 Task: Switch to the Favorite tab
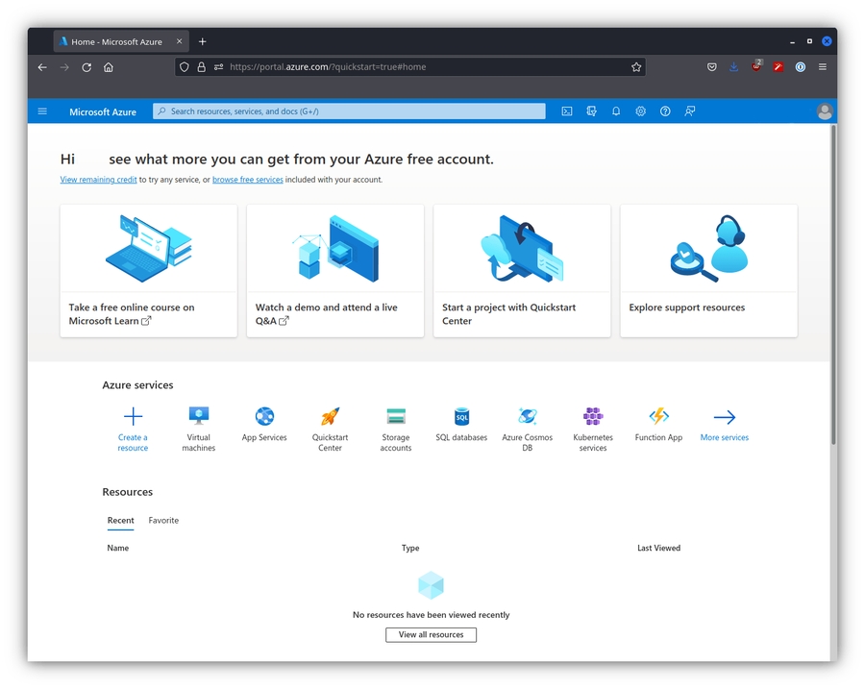[163, 521]
